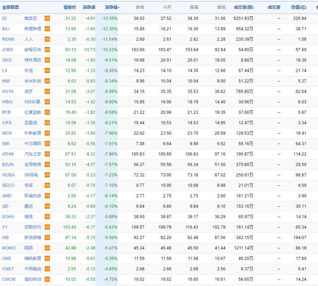Click the 114.22 market cap cell
Screen dimensions: 318x286
point(300,154)
